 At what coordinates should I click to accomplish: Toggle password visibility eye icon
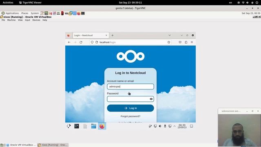[x=151, y=99]
